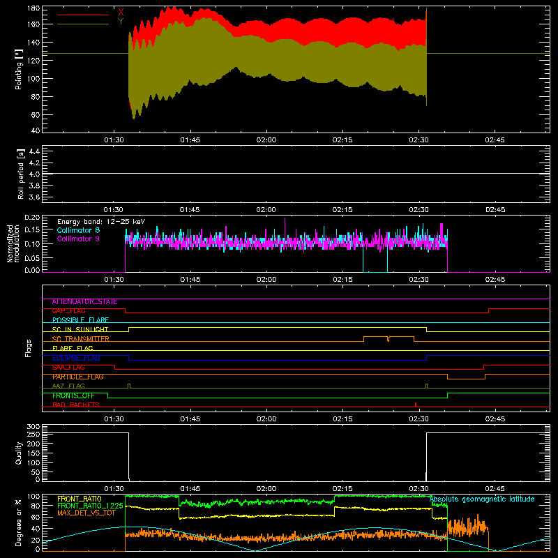Click the ECLIPSE_FLAG label
Image resolution: width=558 pixels, height=558 pixels.
click(x=76, y=358)
